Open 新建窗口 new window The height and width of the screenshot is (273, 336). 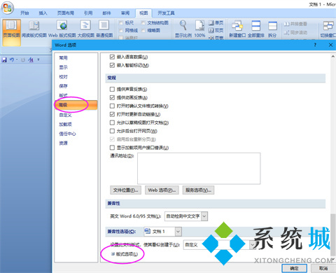pos(237,29)
